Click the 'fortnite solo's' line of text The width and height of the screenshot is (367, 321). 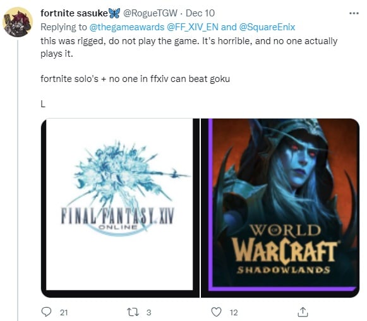click(x=135, y=79)
